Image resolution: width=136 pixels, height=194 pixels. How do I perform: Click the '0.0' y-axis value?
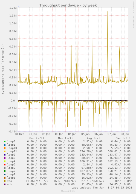coord(13,101)
